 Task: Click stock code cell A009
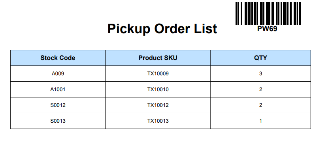pyautogui.click(x=58, y=73)
